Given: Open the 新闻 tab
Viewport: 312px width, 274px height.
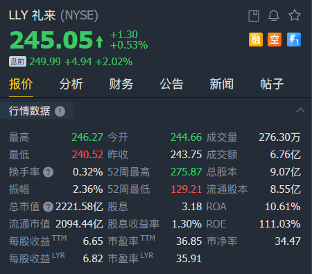Looking at the screenshot, I should [x=222, y=84].
